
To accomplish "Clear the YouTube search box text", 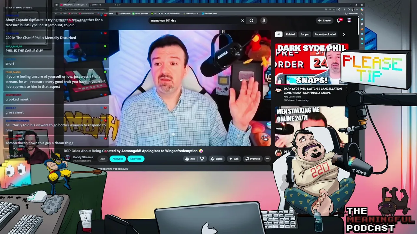I will (243, 20).
